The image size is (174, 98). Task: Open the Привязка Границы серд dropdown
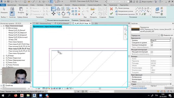85,20
